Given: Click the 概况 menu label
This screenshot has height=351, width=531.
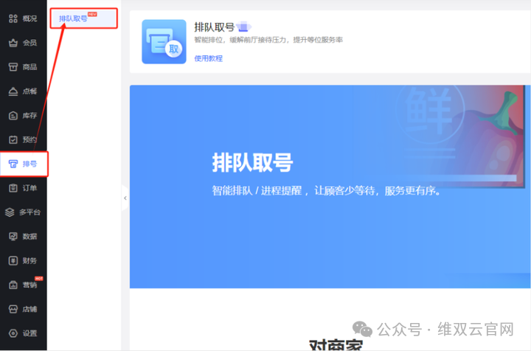Looking at the screenshot, I should coord(29,18).
